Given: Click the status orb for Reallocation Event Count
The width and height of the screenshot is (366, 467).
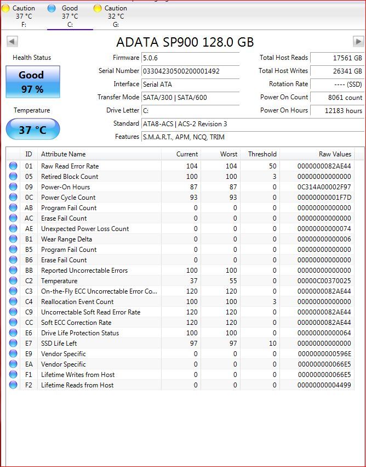Looking at the screenshot, I should click(x=13, y=301).
